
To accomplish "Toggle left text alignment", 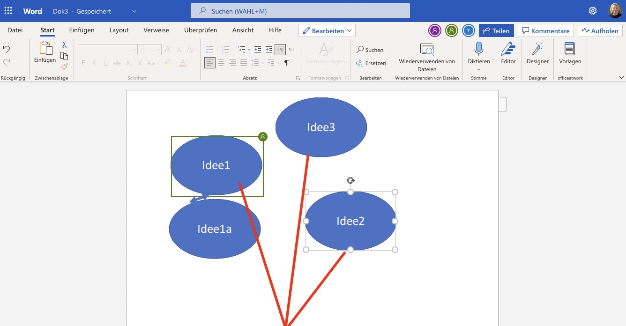I will pyautogui.click(x=210, y=63).
